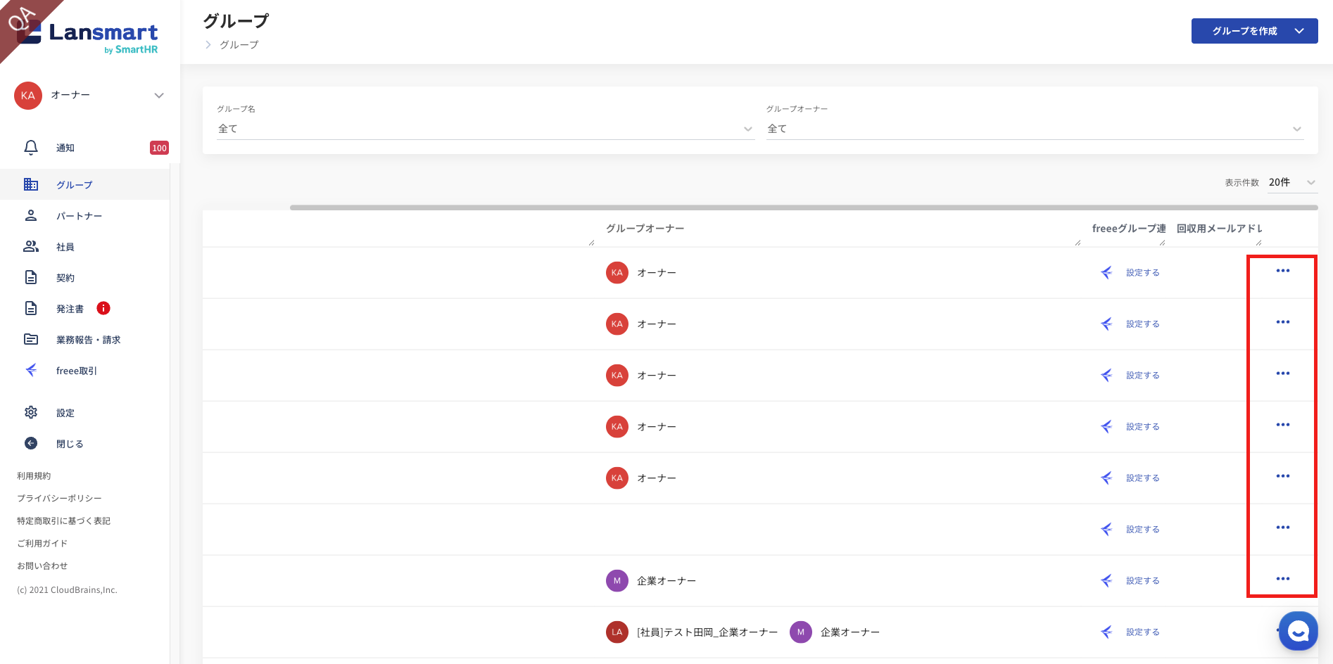The height and width of the screenshot is (664, 1333).
Task: Click the 発注書 alert badge icon
Action: pos(103,308)
